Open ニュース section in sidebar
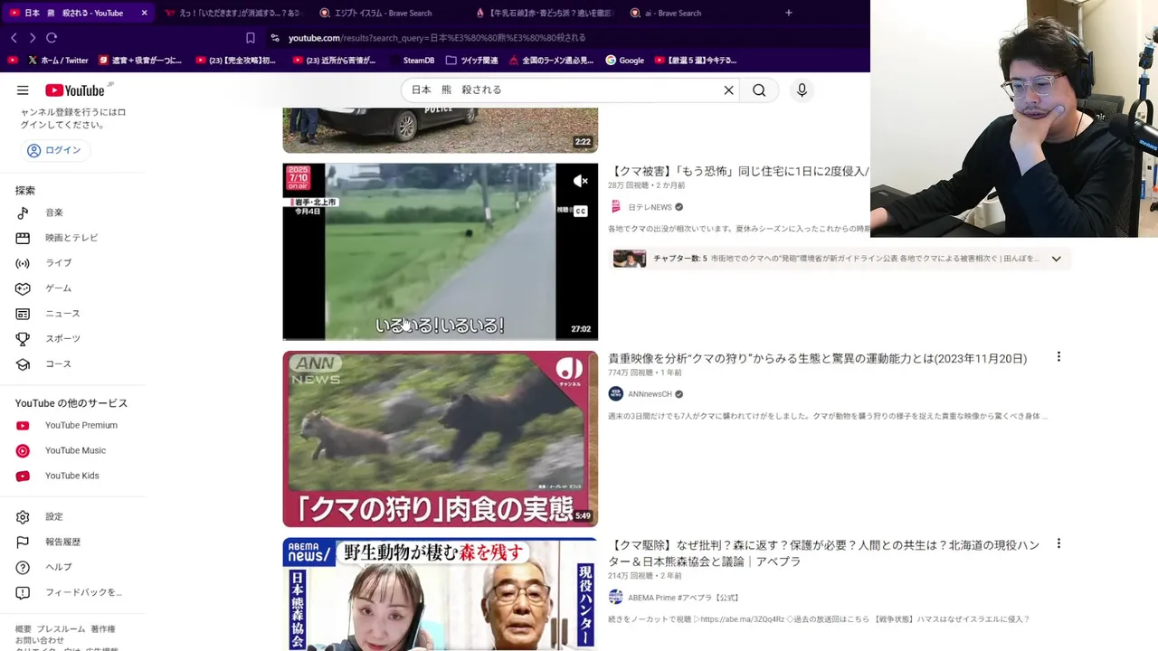 pos(72,314)
